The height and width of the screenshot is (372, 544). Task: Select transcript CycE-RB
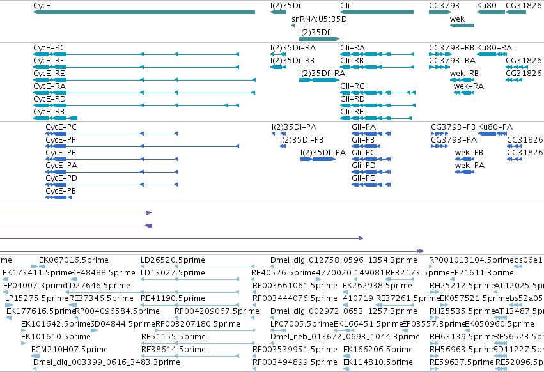pyautogui.click(x=55, y=118)
